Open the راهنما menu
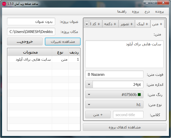The height and width of the screenshot is (138, 171). (x=122, y=12)
